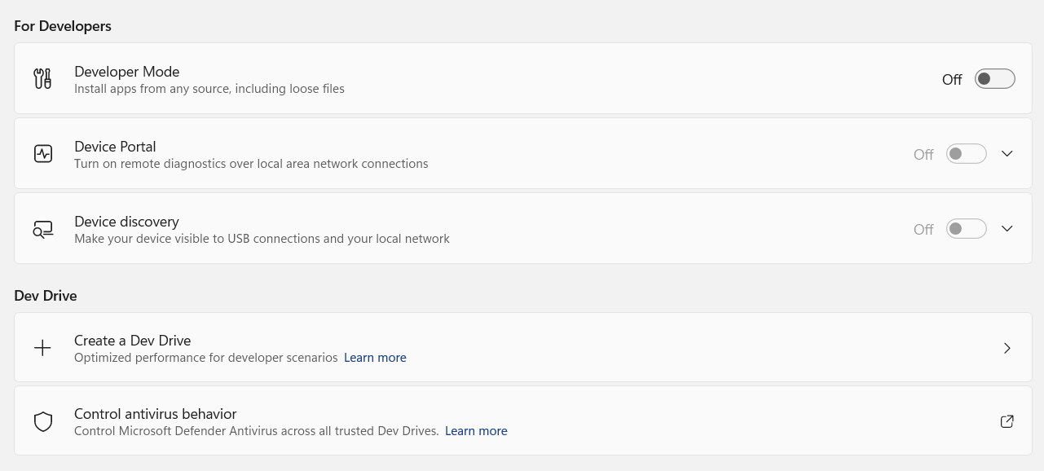
Task: Enable the Device Portal toggle switch
Action: [966, 154]
